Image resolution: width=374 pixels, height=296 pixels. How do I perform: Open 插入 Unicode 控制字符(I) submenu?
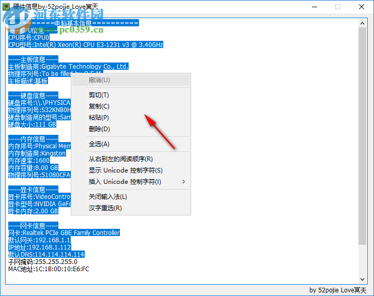click(x=131, y=182)
